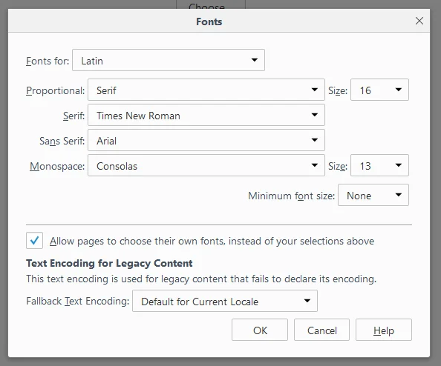This screenshot has width=441, height=366.
Task: Open the 'Fonts for' Latin dropdown
Action: pos(169,60)
